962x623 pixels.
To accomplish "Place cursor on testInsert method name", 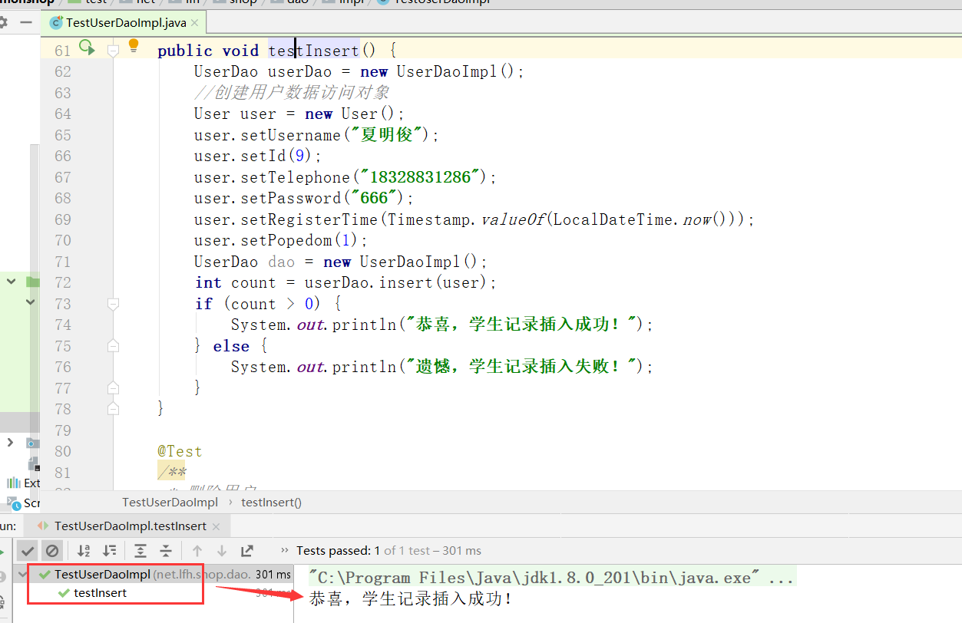I will click(x=314, y=51).
